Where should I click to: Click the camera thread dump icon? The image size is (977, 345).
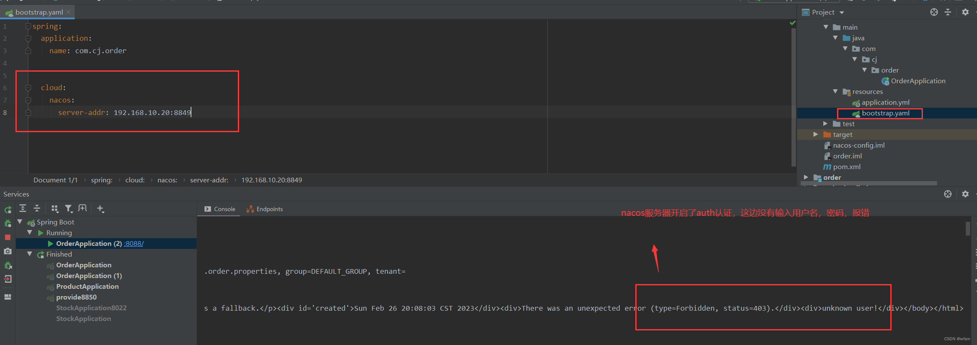(x=8, y=251)
